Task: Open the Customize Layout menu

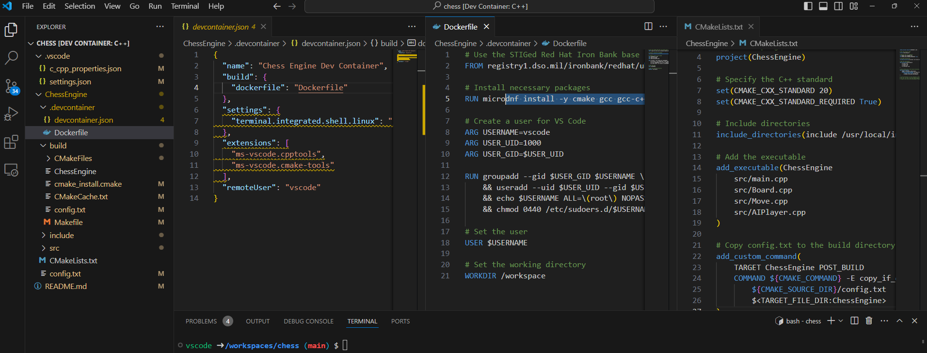Action: (854, 6)
